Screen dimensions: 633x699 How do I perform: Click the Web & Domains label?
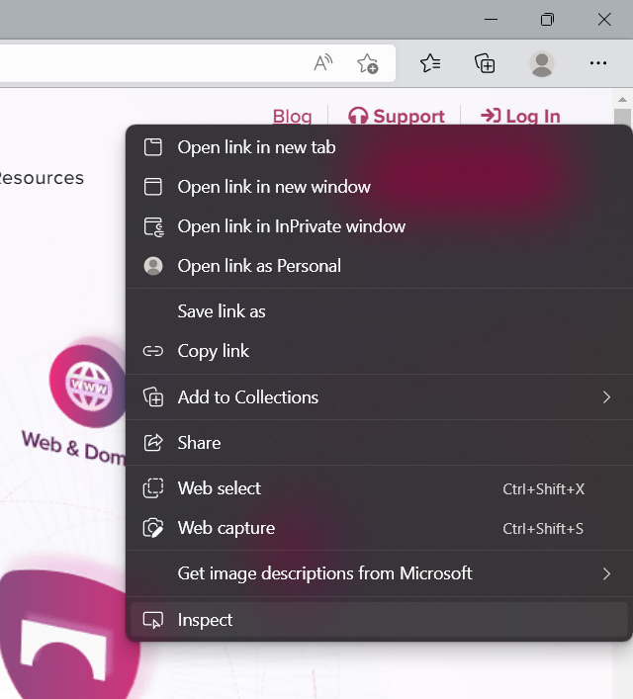click(73, 447)
